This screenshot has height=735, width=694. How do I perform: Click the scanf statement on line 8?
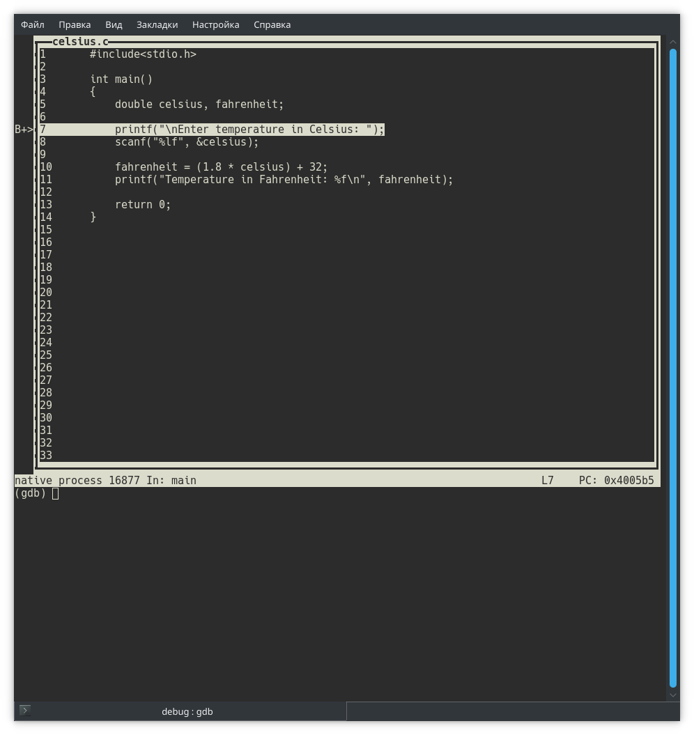click(187, 142)
